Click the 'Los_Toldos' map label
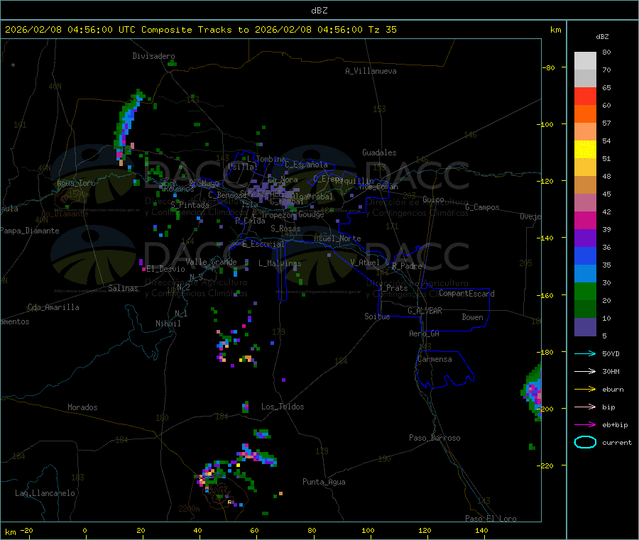This screenshot has height=540, width=639. [283, 407]
